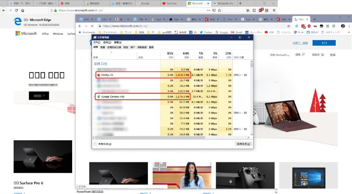Click shopping cart icon on Microsoft page
Viewport: 352px width, 194px height.
click(x=323, y=55)
